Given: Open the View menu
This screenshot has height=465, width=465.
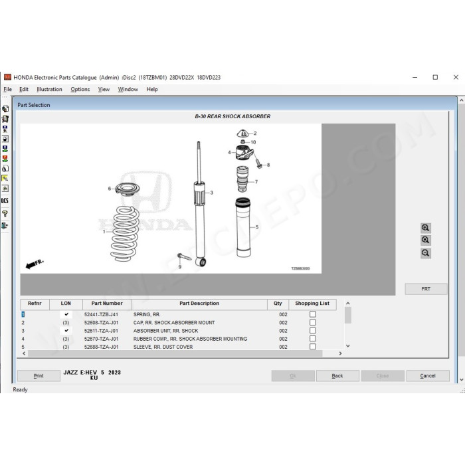Looking at the screenshot, I should pos(104,89).
